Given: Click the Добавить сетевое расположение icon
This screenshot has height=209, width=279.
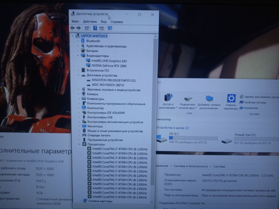Looking at the screenshot, I should (x=209, y=99).
